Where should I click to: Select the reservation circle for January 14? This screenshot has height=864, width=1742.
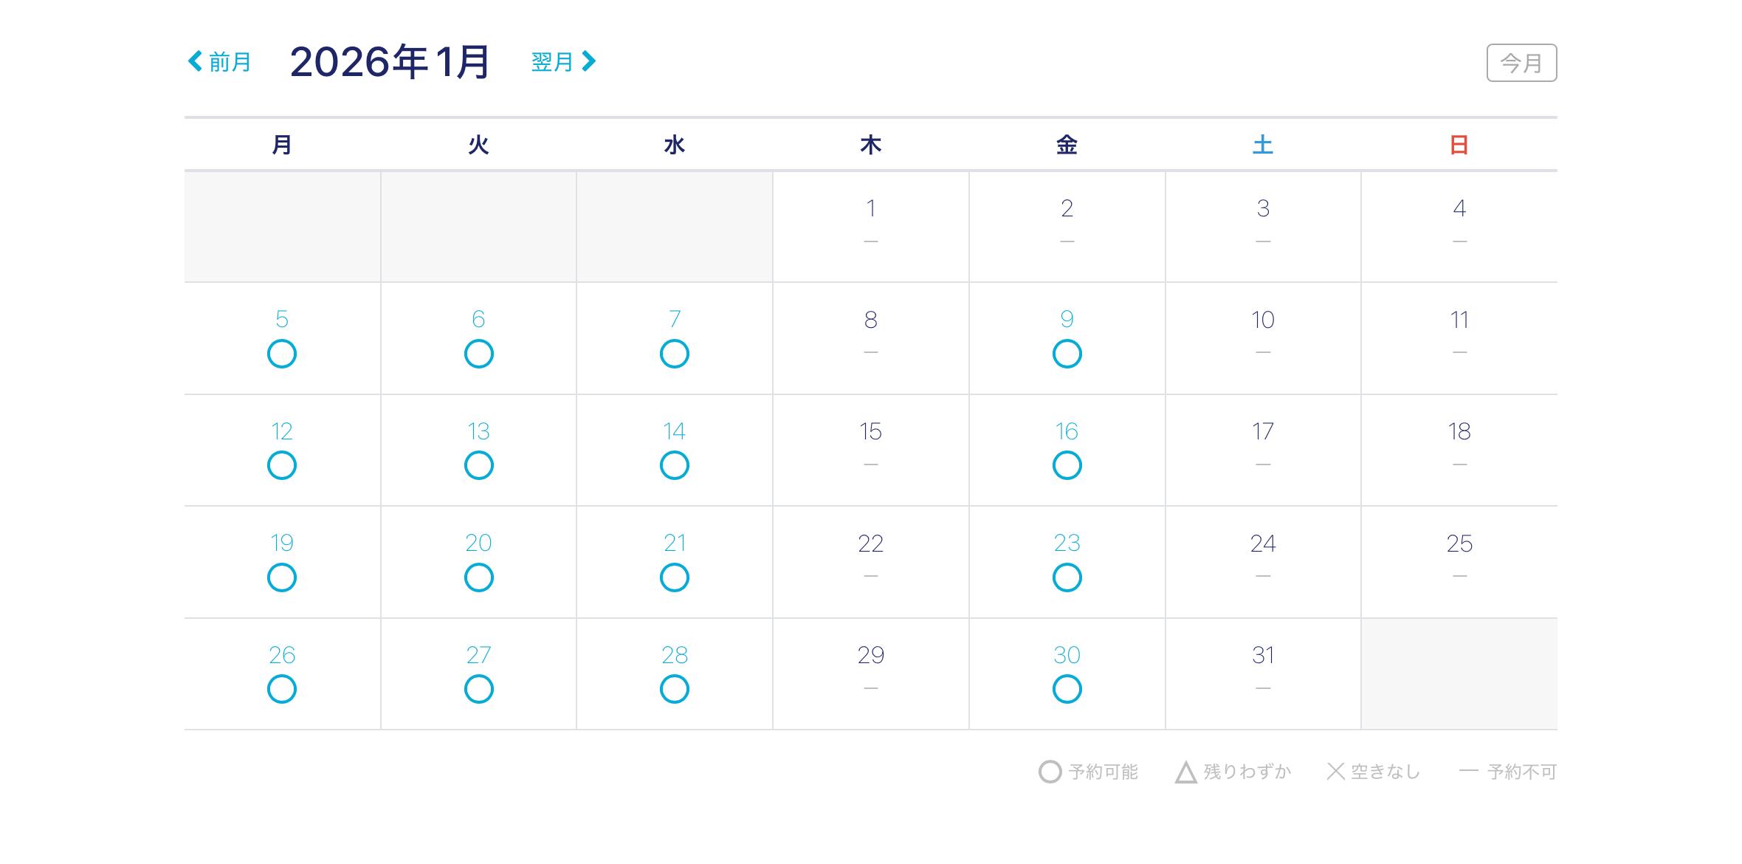(674, 466)
